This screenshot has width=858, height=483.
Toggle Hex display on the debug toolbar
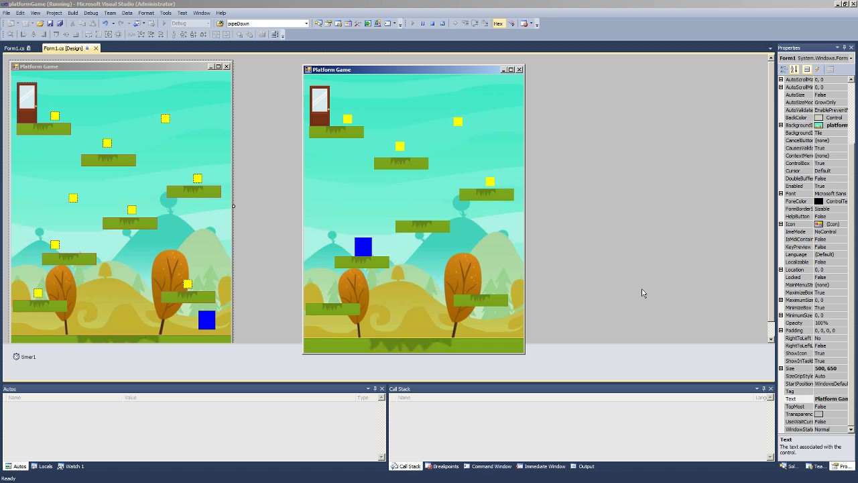click(x=498, y=23)
